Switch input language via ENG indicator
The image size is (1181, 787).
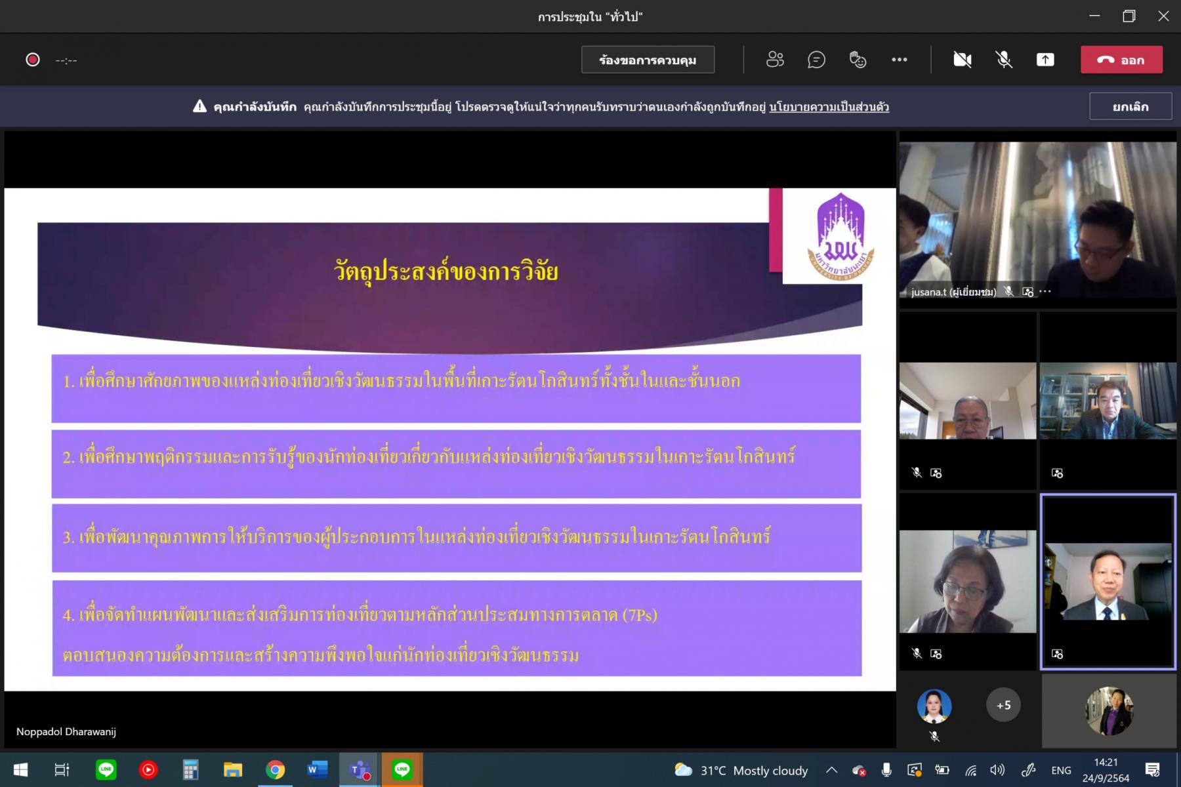tap(1060, 770)
